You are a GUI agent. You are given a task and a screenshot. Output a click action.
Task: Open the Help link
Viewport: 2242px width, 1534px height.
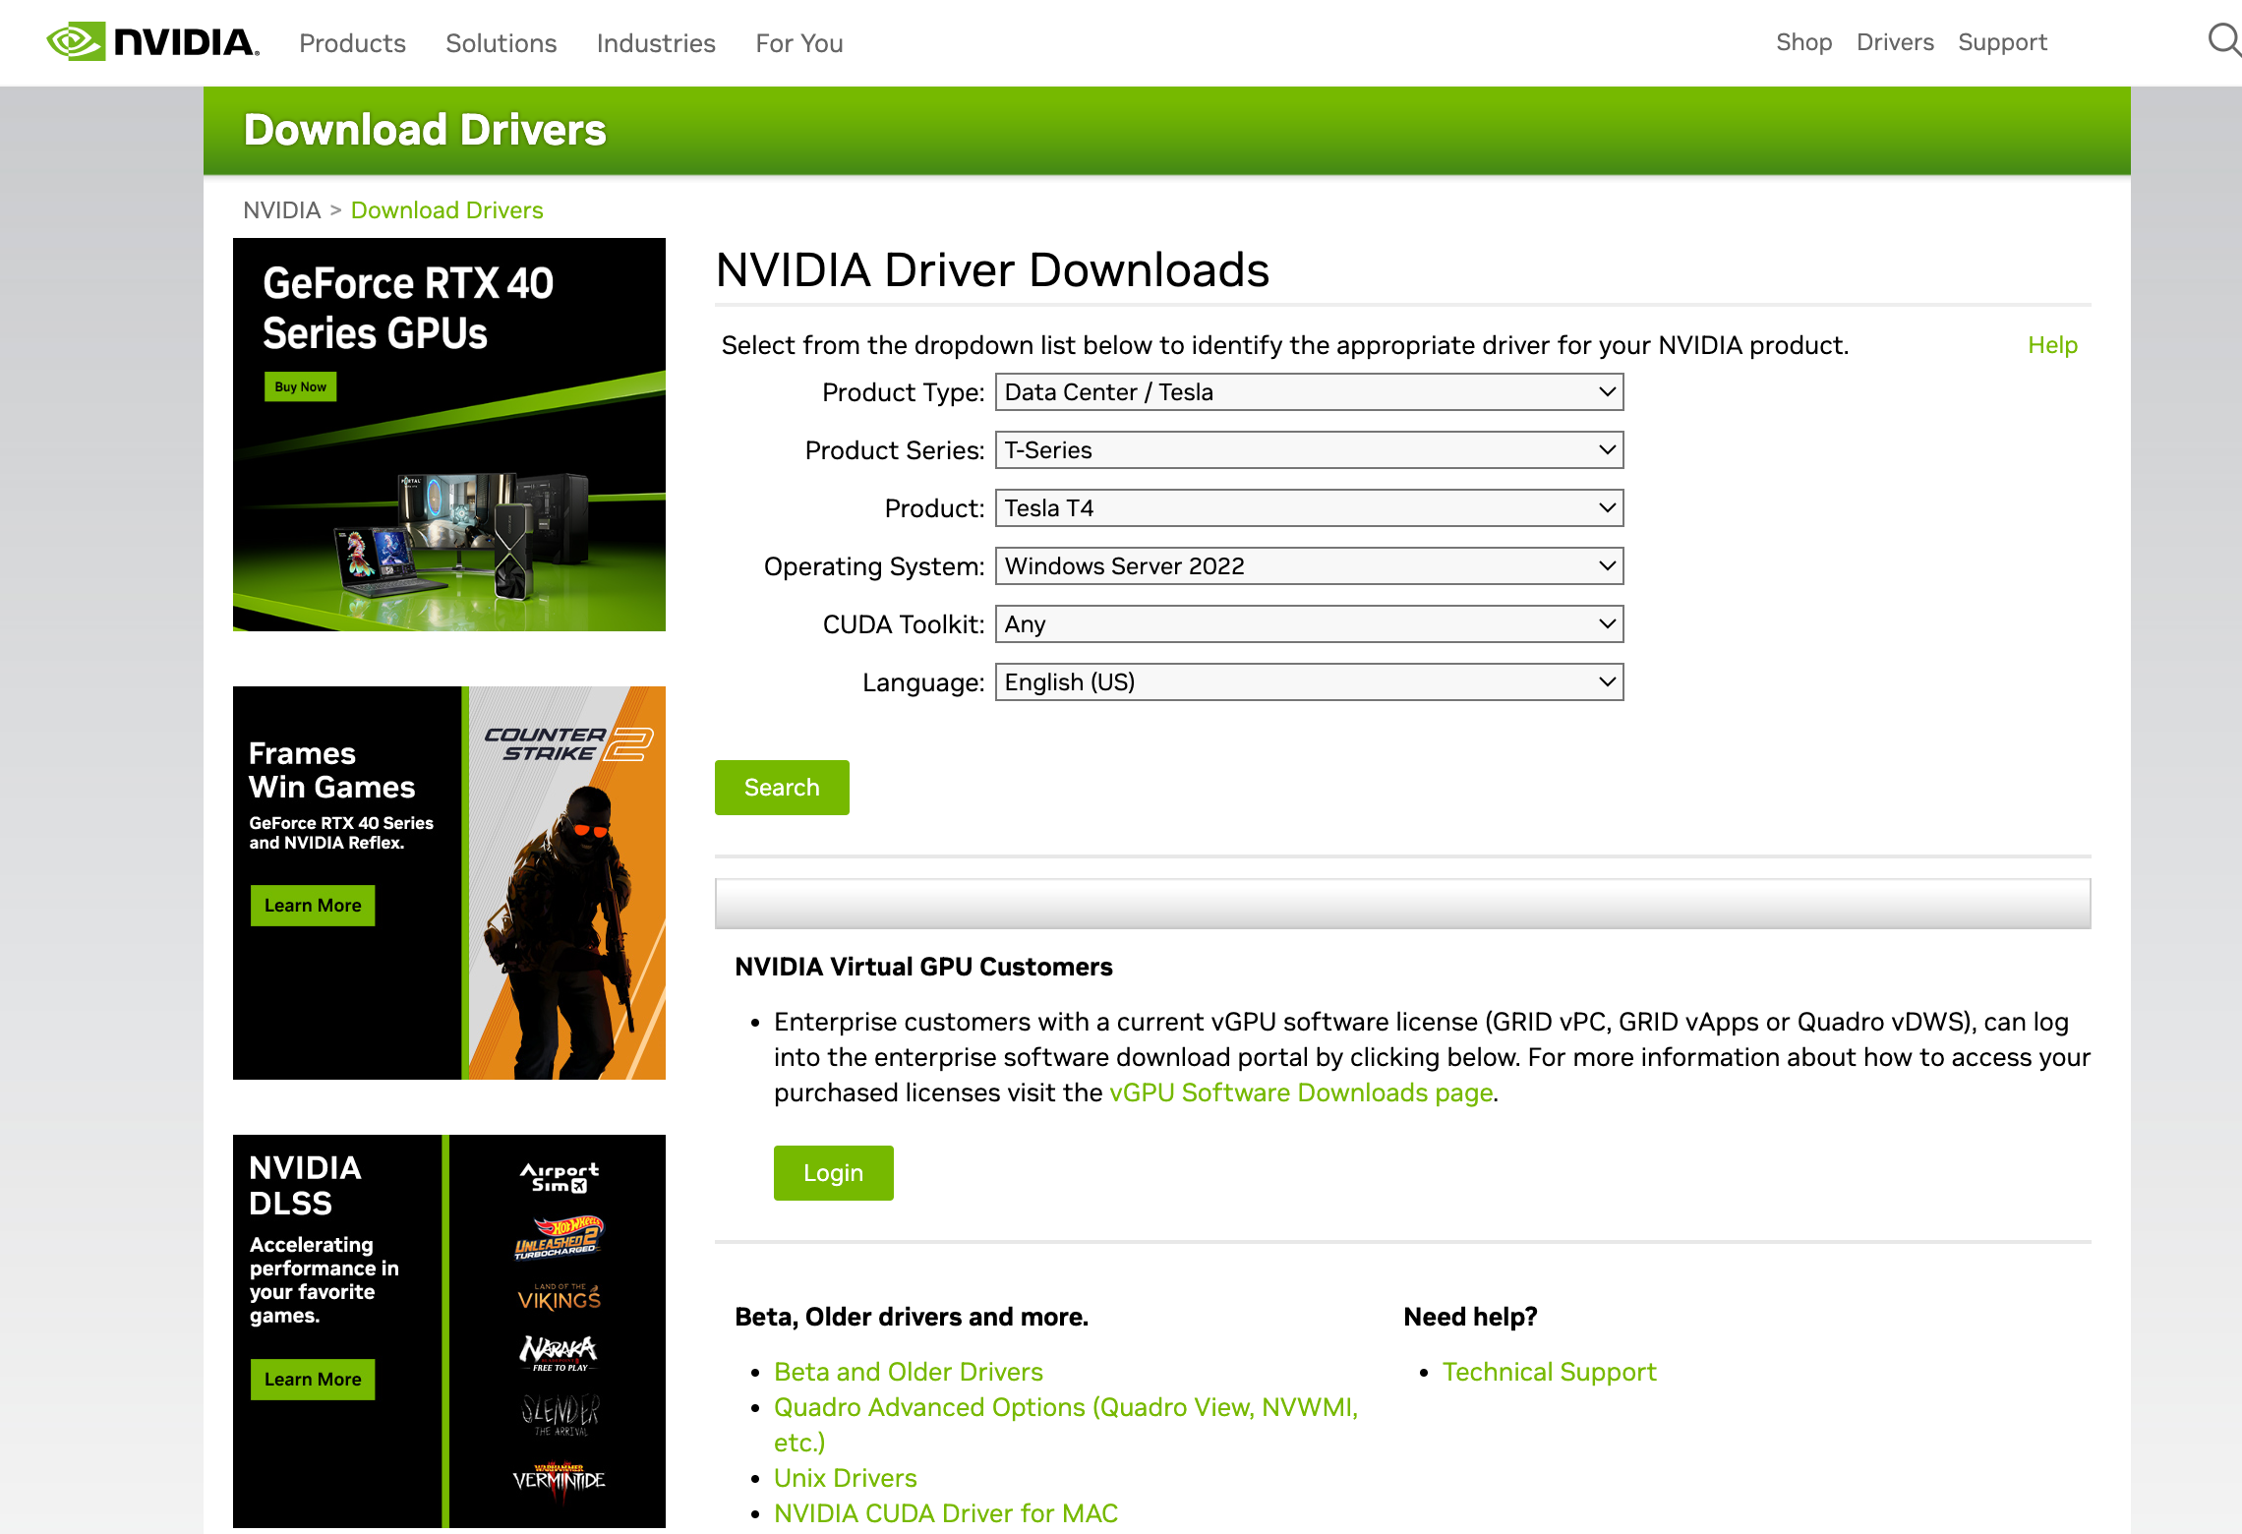pyautogui.click(x=2052, y=345)
